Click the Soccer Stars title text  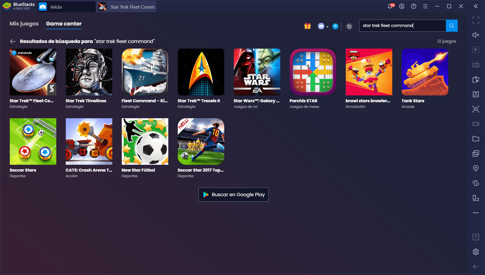tap(23, 170)
